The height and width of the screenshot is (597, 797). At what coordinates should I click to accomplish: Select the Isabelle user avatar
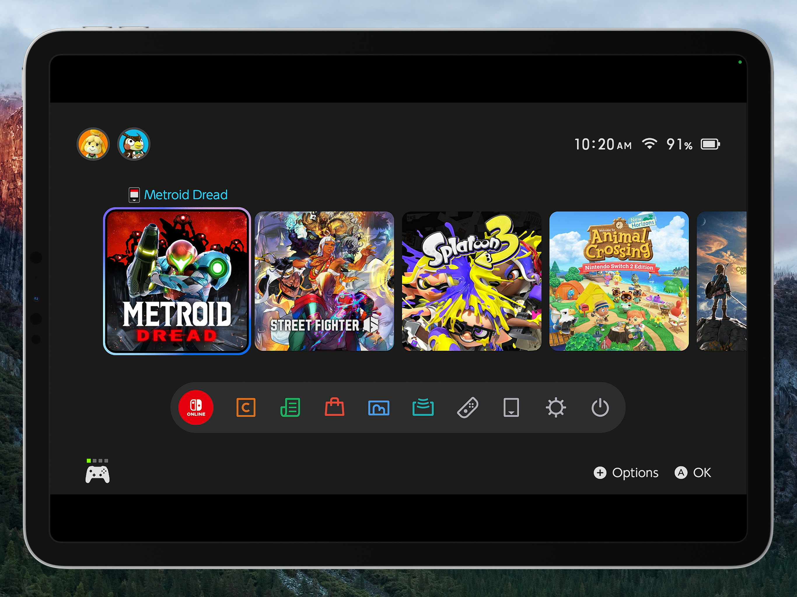click(93, 144)
